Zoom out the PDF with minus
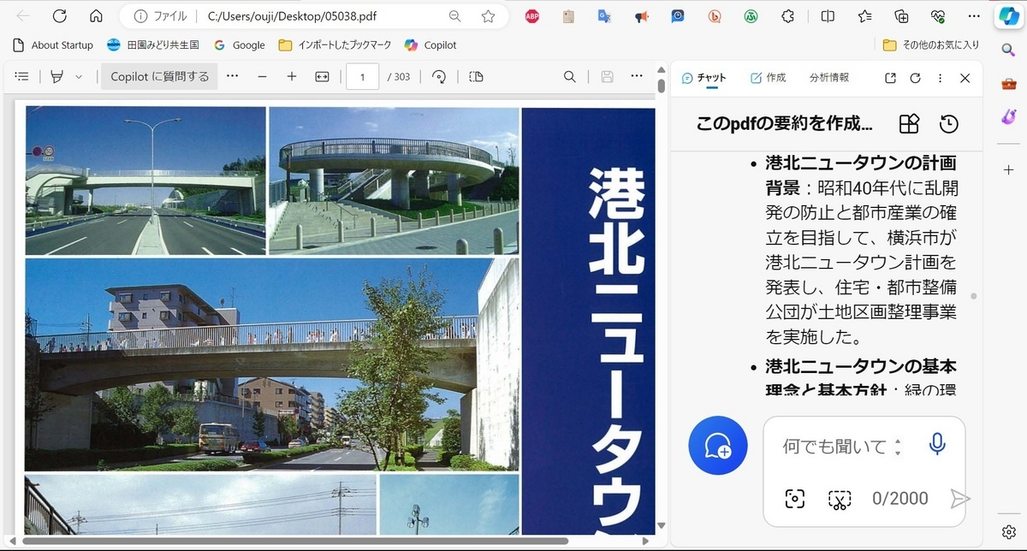 [262, 76]
